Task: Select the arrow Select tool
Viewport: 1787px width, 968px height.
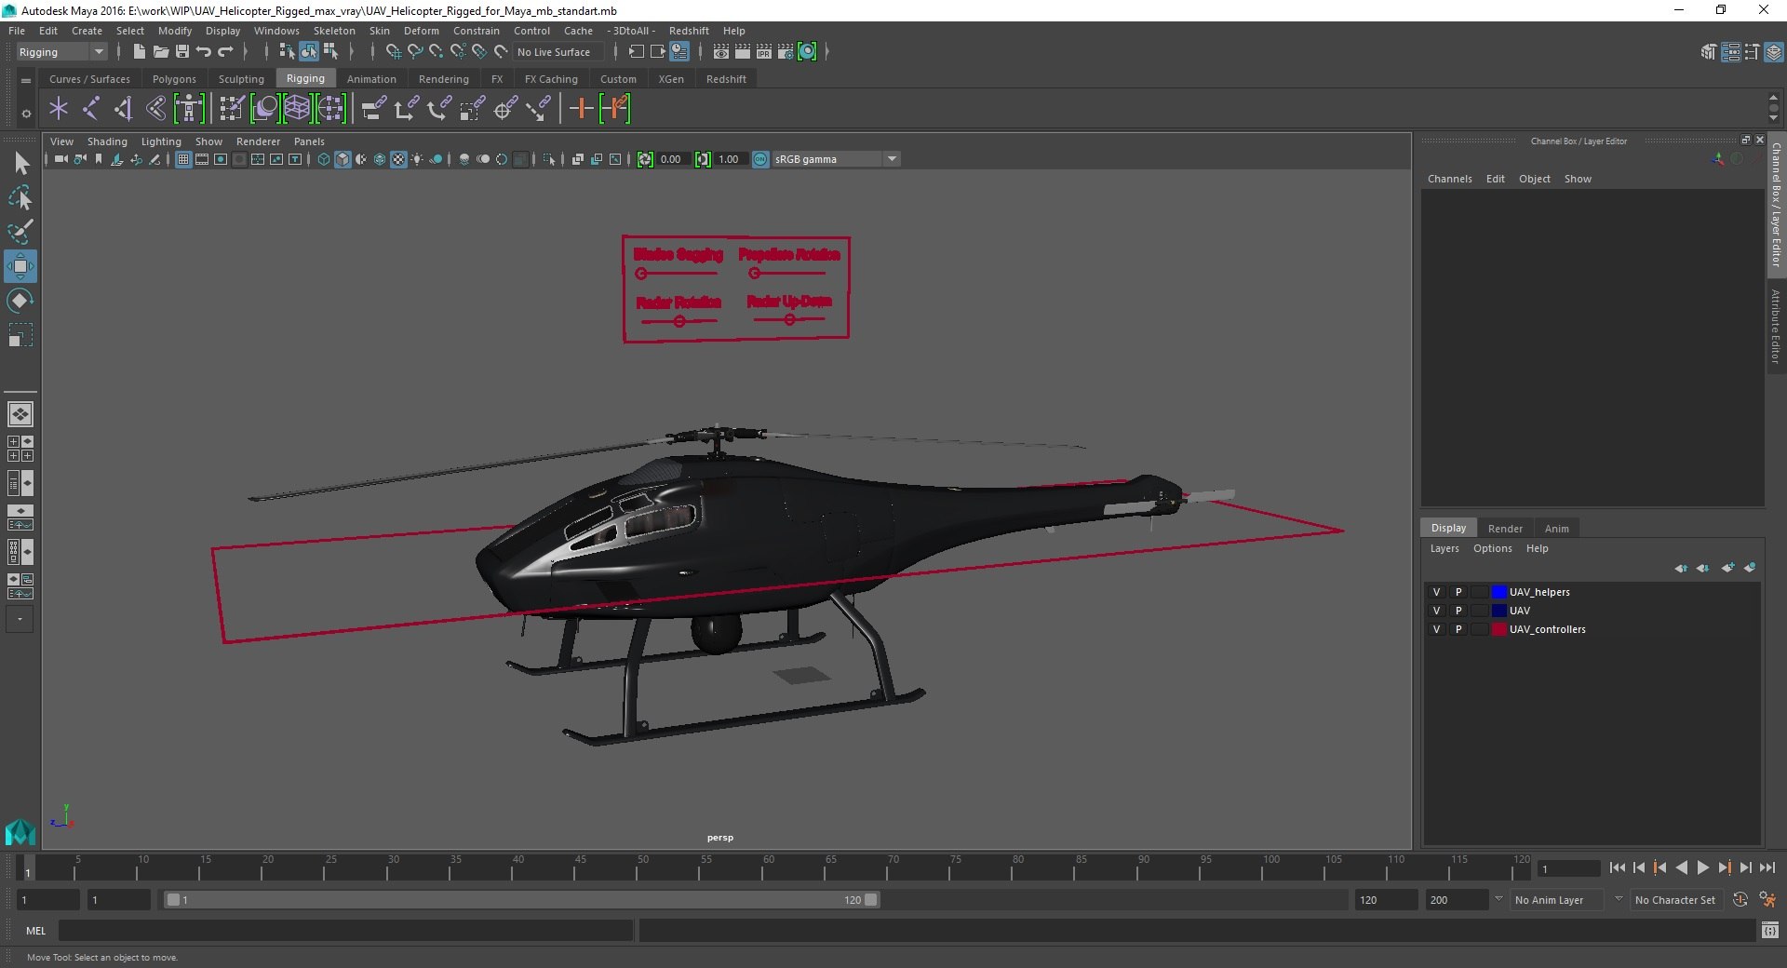Action: [x=20, y=164]
